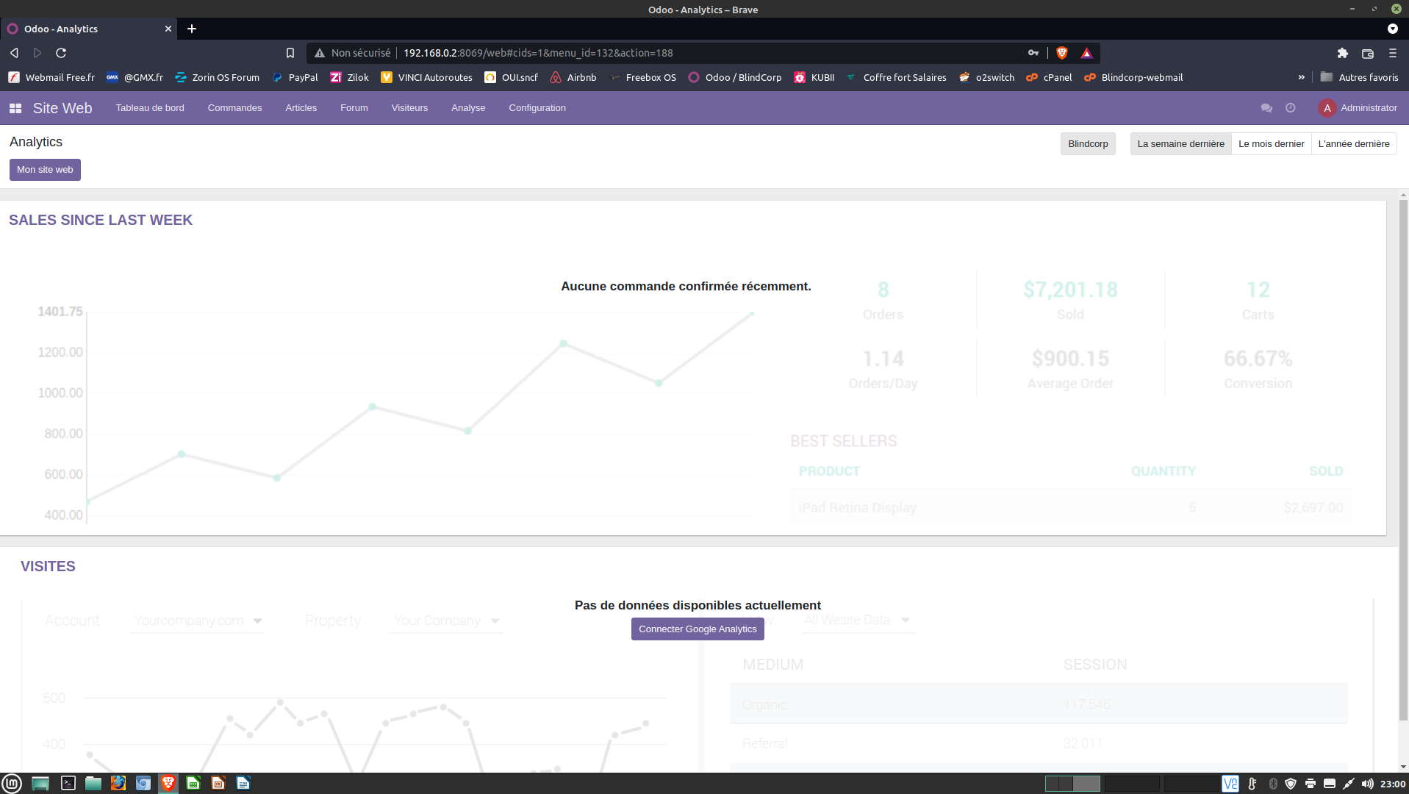Open the browser extensions puzzle icon
1409x794 pixels.
pyautogui.click(x=1342, y=53)
